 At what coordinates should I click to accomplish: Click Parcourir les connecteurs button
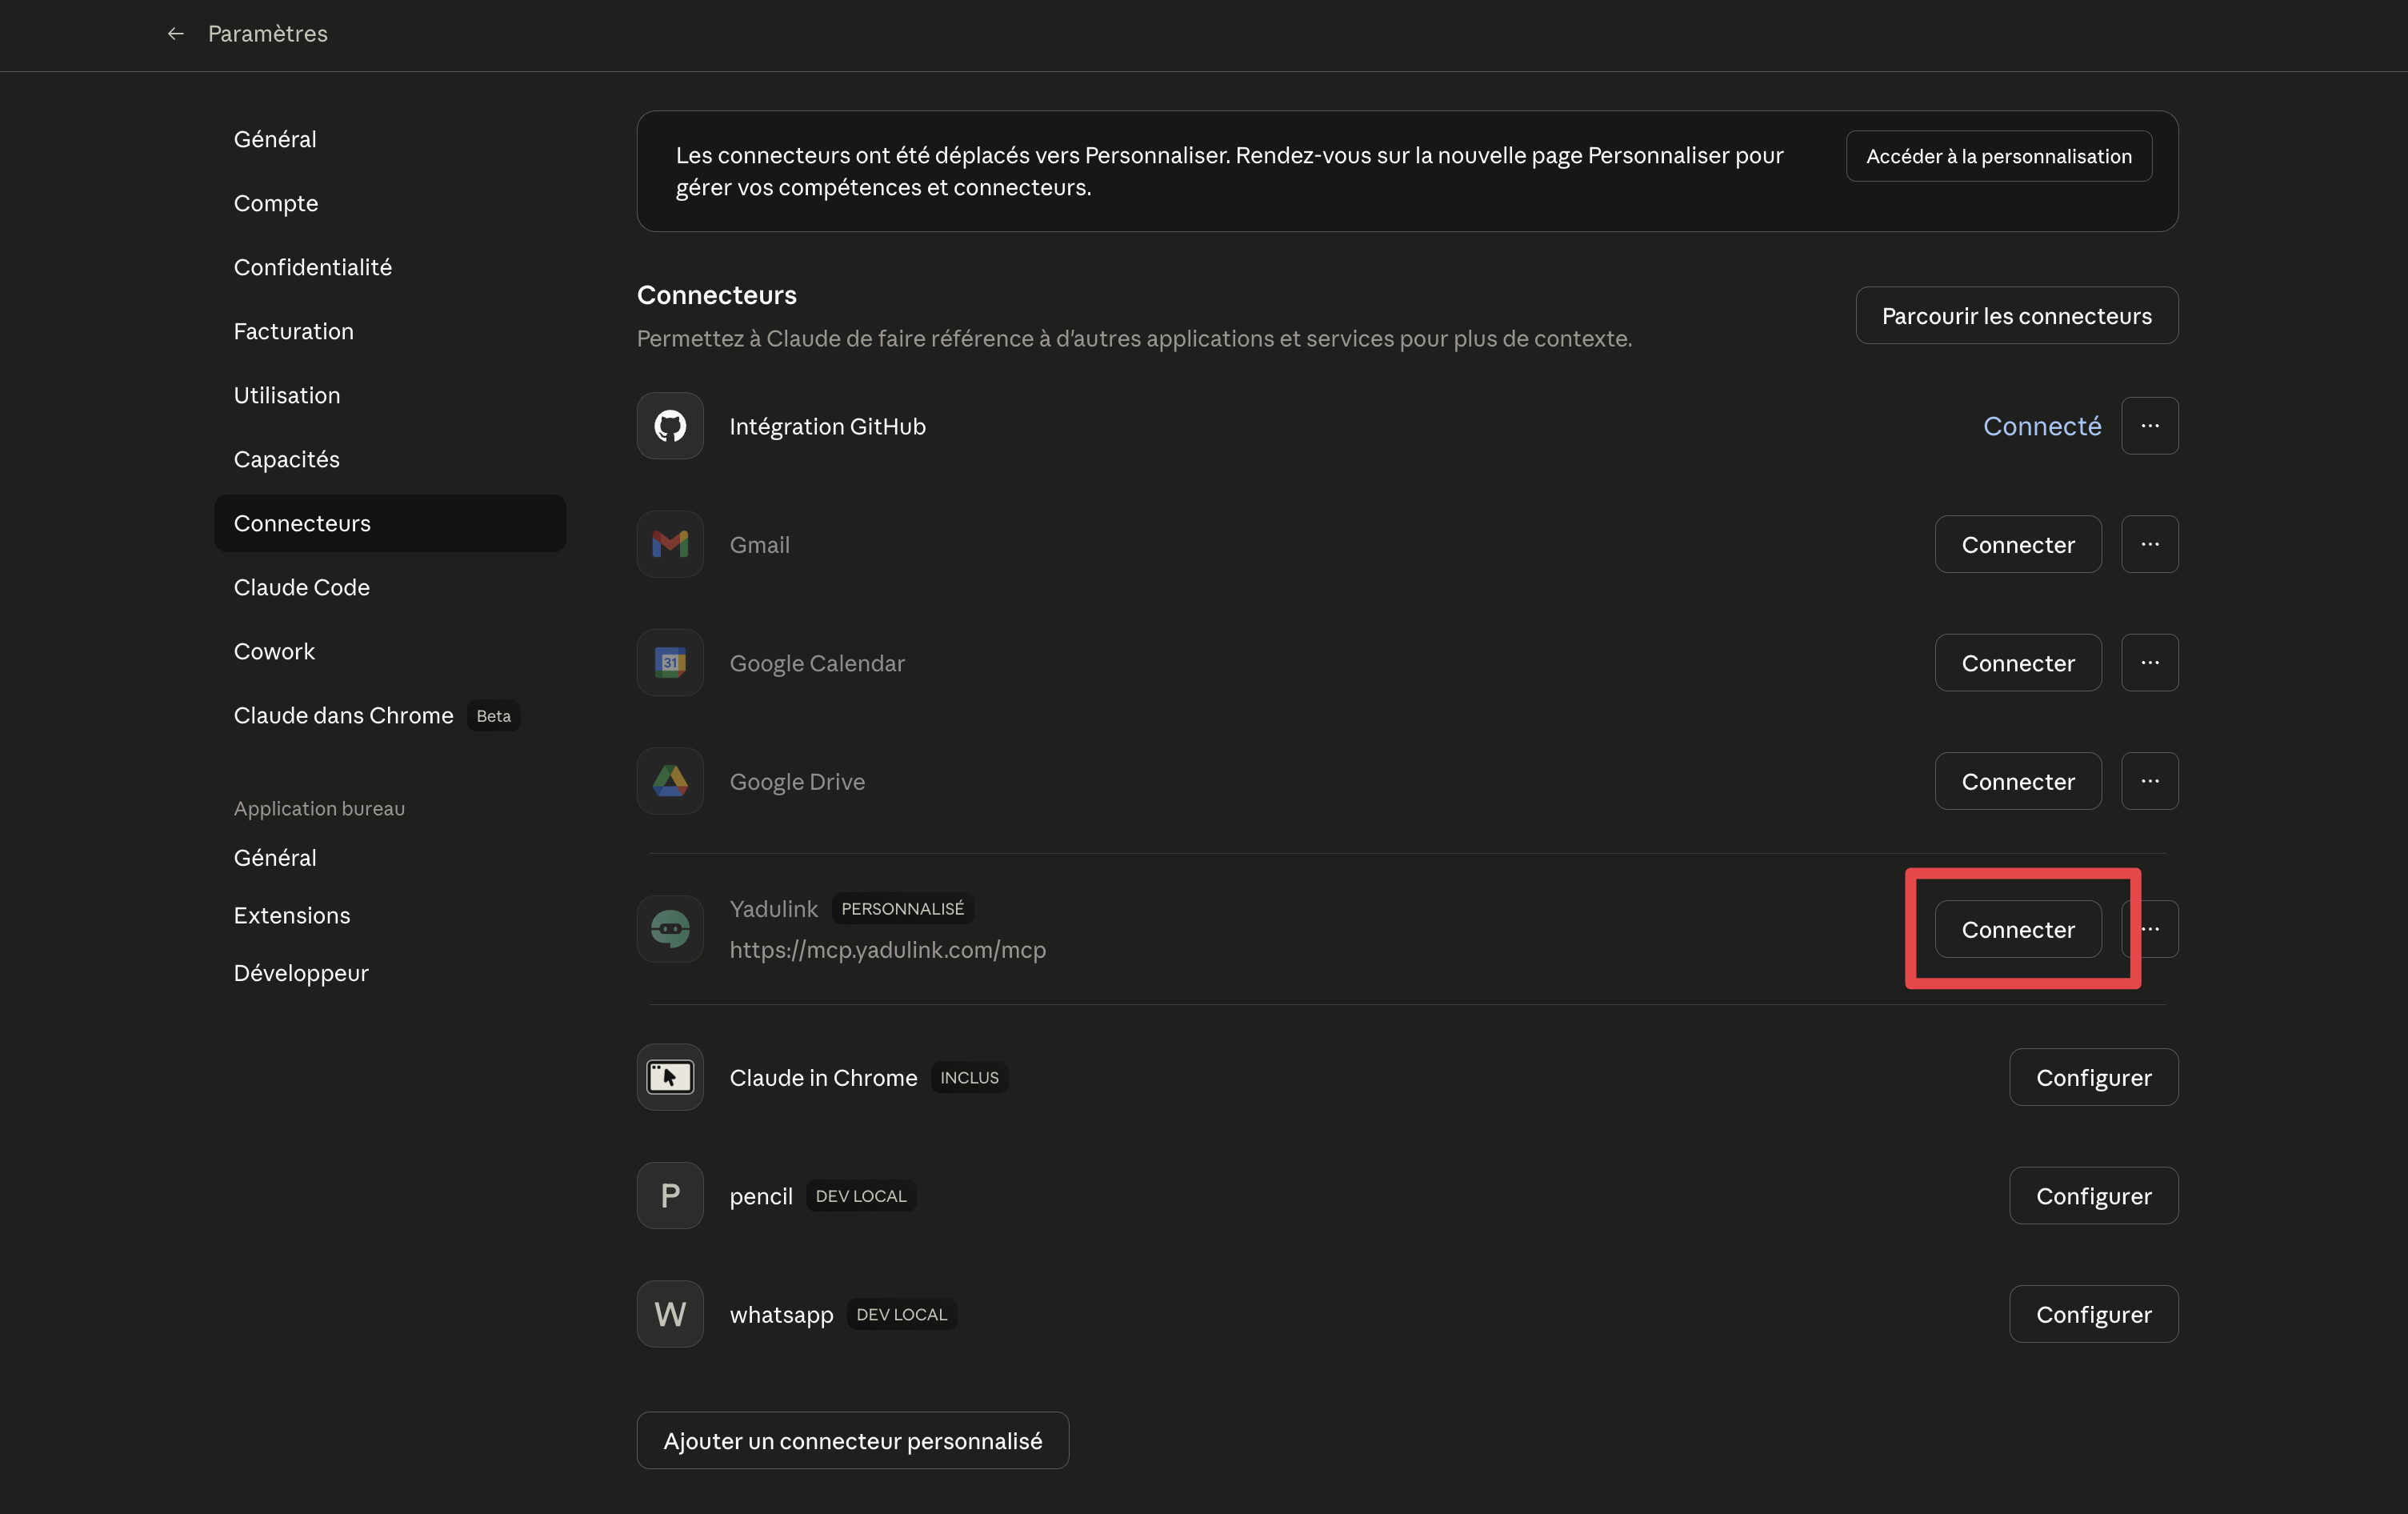click(2017, 316)
